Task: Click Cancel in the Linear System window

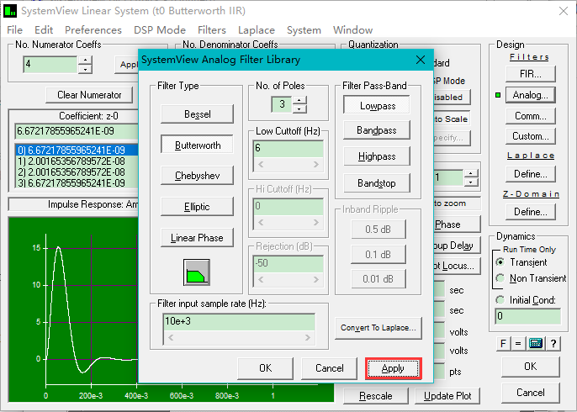Action: click(x=530, y=393)
